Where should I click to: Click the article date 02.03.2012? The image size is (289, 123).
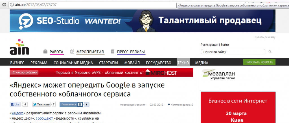[x=156, y=105]
